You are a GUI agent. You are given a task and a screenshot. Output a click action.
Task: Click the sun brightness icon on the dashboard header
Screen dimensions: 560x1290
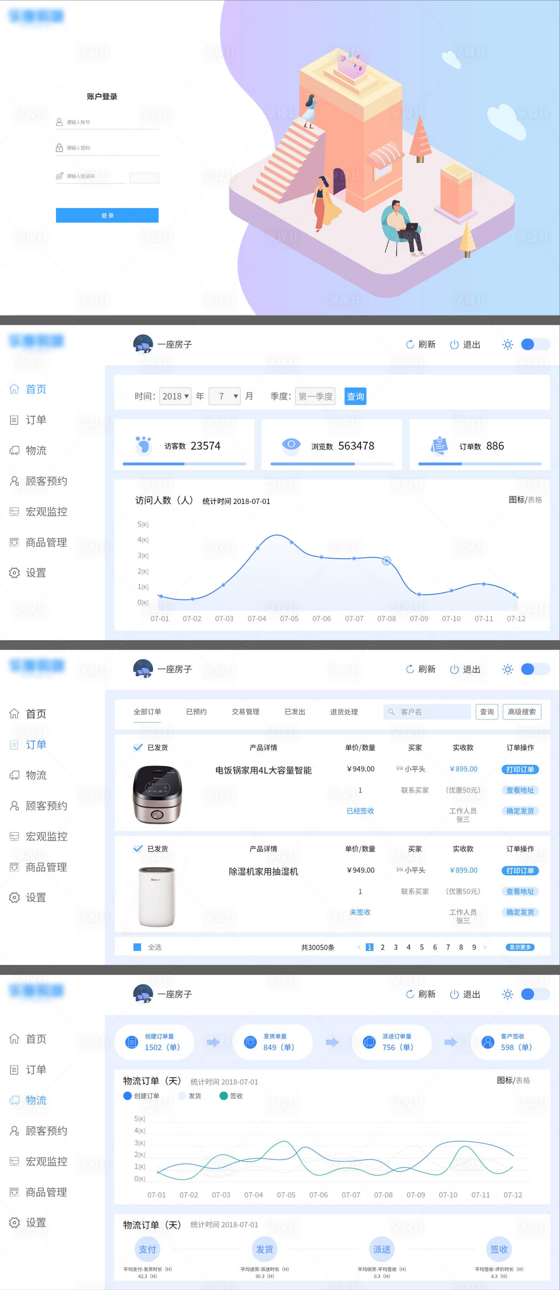point(507,344)
